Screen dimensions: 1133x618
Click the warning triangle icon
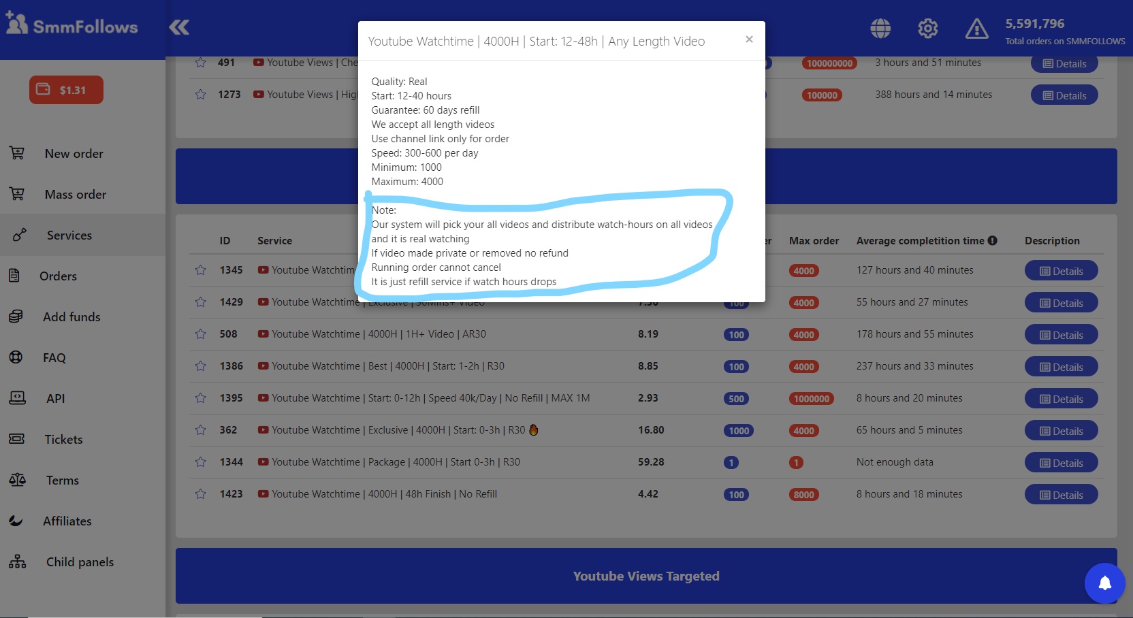[977, 29]
